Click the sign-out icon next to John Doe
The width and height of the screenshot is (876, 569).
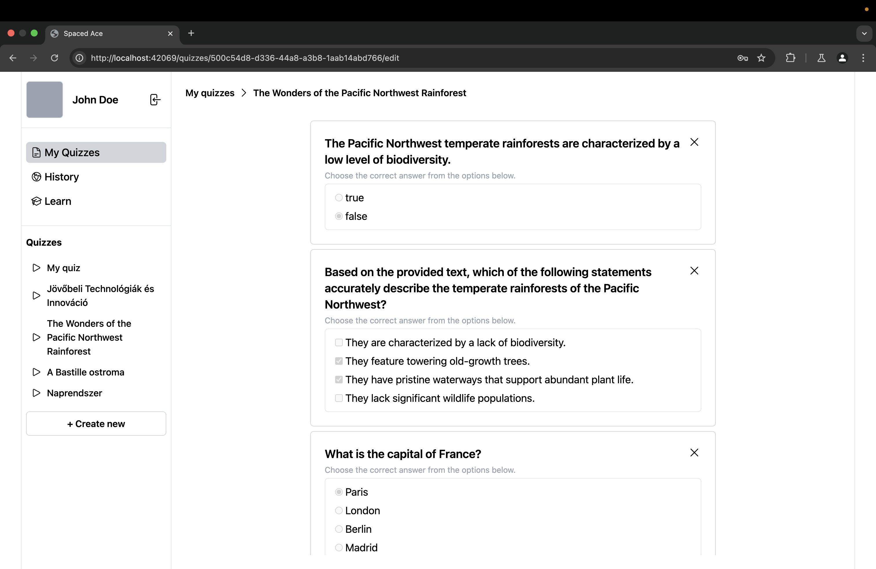tap(155, 99)
